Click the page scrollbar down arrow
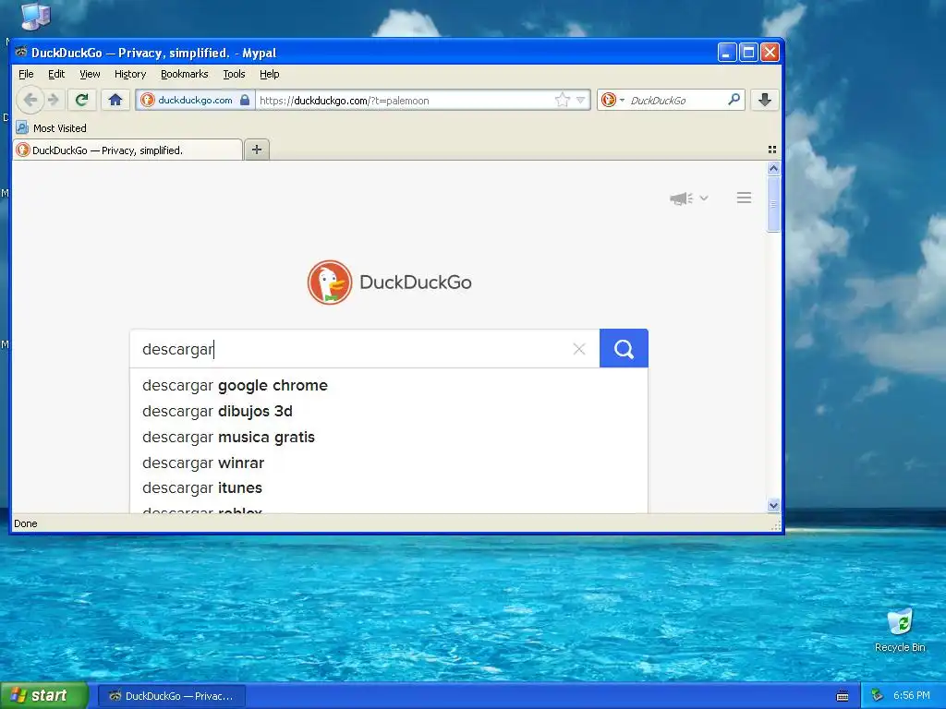The width and height of the screenshot is (946, 709). 773,505
